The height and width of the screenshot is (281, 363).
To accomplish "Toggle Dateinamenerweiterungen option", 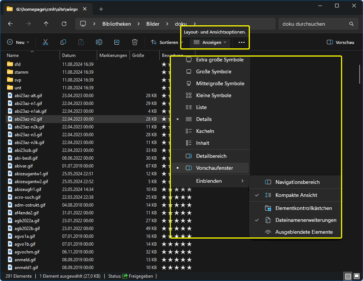I will click(305, 220).
